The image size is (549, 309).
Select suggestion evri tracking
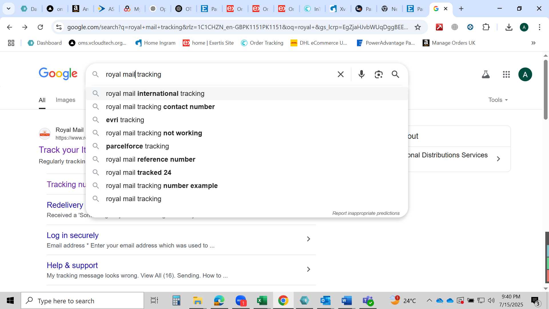click(x=247, y=120)
